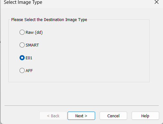Click the grayed-out < Back button
This screenshot has width=163, height=124.
(53, 116)
